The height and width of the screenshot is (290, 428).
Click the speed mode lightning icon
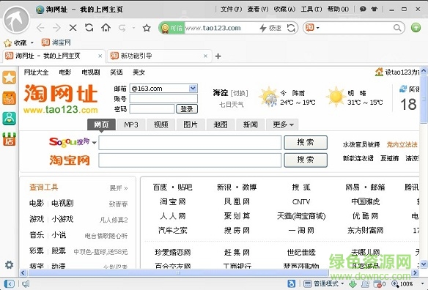(x=262, y=28)
